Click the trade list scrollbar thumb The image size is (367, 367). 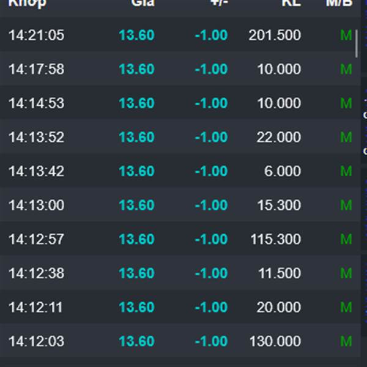(357, 43)
